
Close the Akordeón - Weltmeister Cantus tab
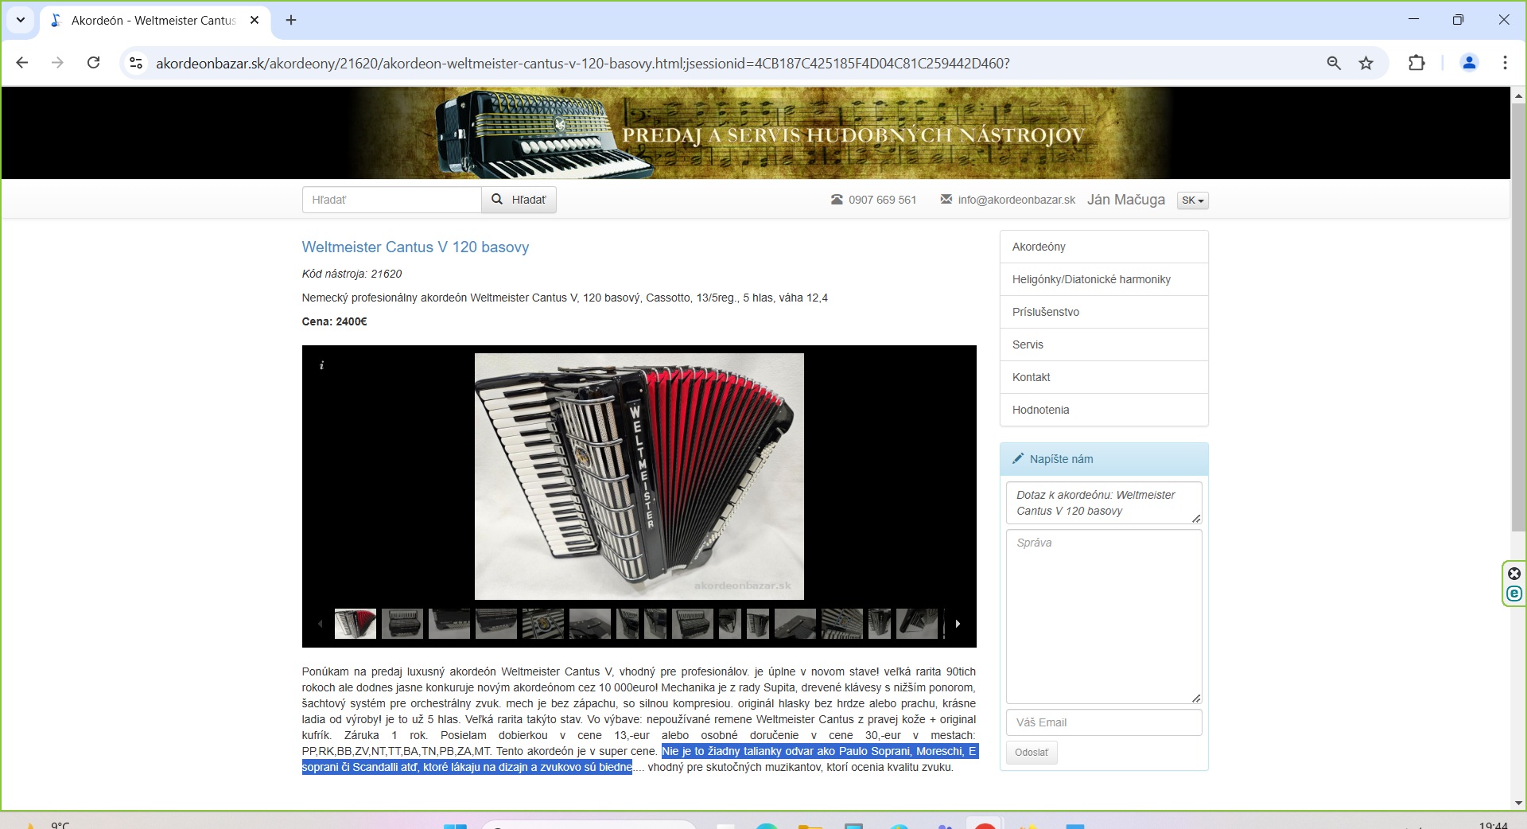coord(254,20)
